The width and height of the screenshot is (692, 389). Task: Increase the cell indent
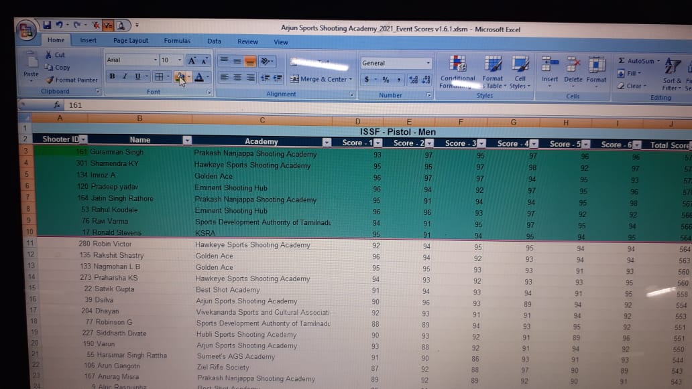pyautogui.click(x=278, y=78)
